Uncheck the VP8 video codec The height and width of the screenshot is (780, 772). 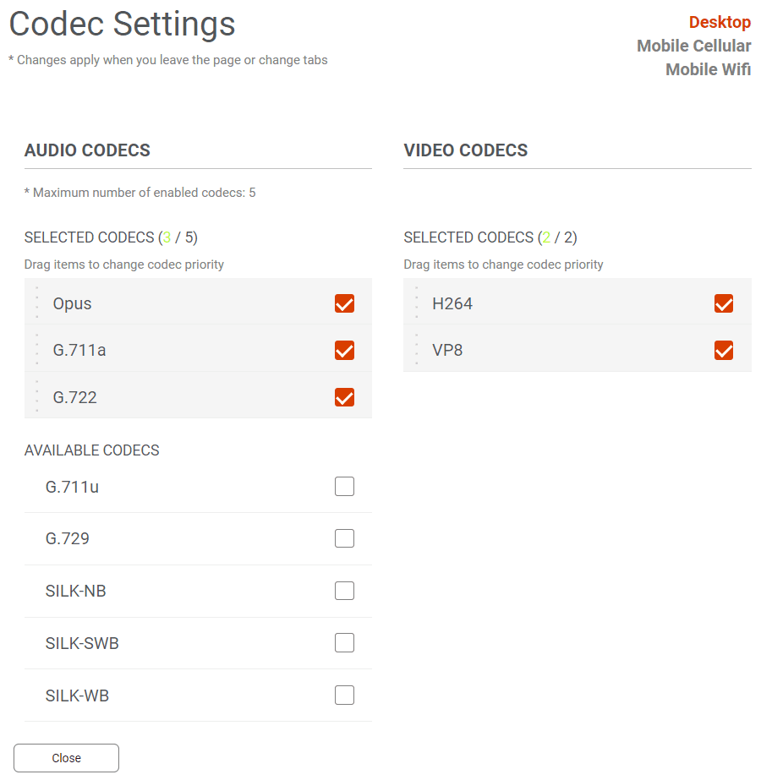coord(724,350)
